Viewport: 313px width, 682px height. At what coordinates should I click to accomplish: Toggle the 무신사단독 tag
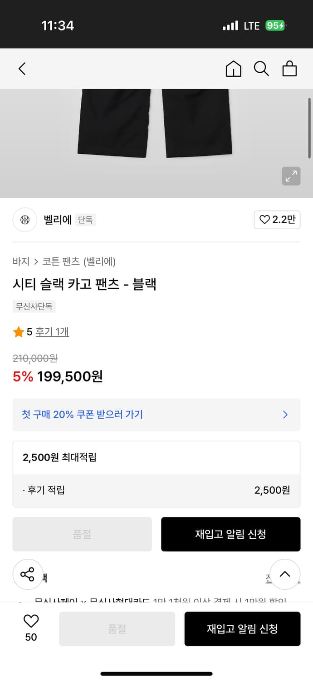pos(34,306)
